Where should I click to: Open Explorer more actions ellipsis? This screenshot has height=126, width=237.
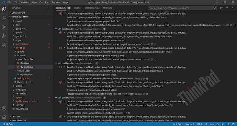[48, 8]
